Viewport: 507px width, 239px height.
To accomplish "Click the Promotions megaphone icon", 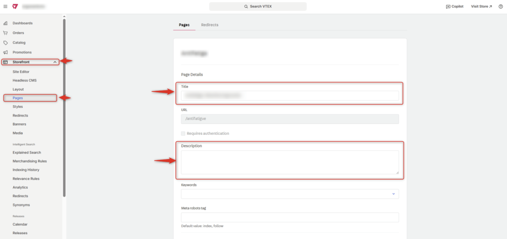I will click(x=5, y=52).
